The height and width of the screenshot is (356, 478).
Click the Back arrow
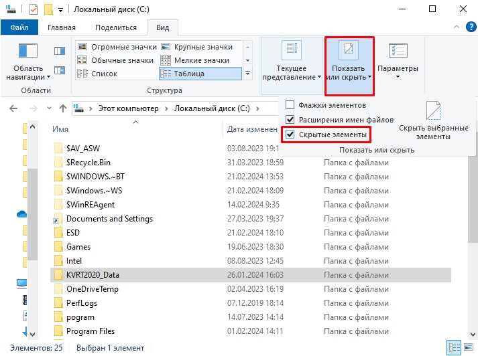coord(13,108)
